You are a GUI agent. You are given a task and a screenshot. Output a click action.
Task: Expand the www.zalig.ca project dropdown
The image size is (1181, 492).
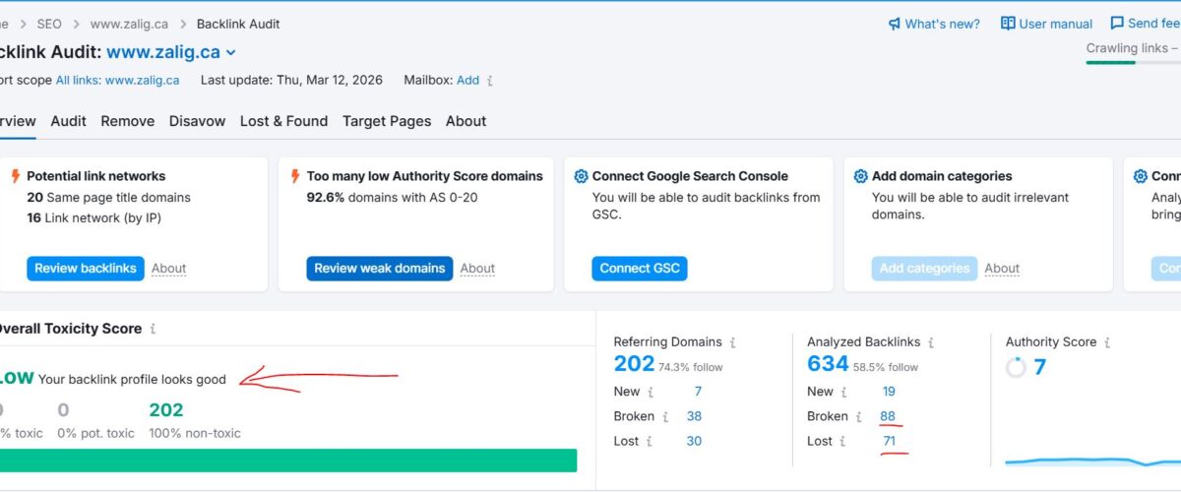(x=231, y=53)
